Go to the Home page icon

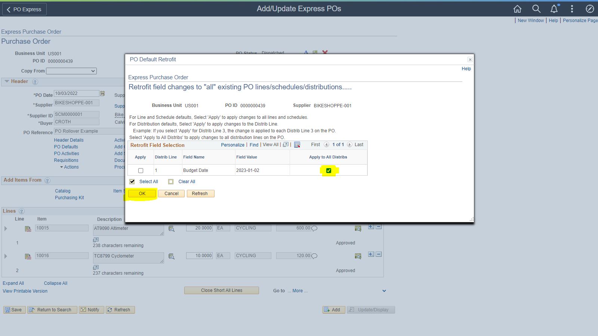pos(517,9)
